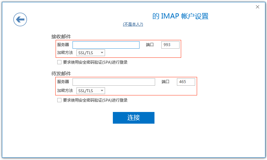Focus the outgoing mail server field
267x160 pixels.
click(x=114, y=82)
